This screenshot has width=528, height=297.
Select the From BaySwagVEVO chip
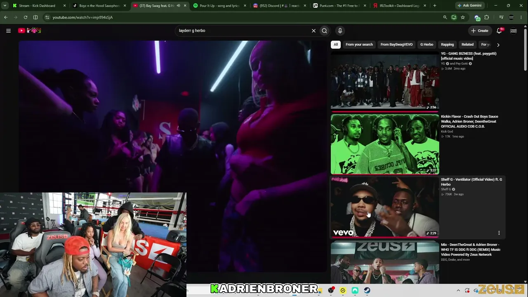tap(396, 45)
